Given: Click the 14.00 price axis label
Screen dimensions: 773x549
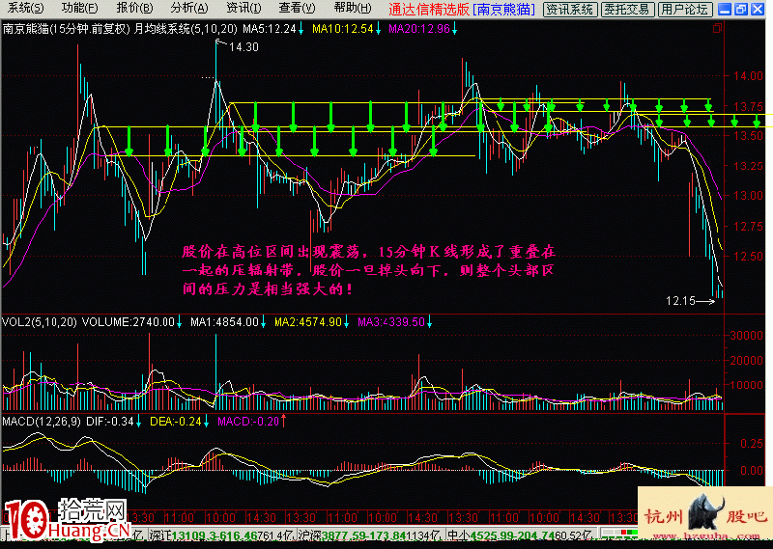Looking at the screenshot, I should click(x=748, y=76).
